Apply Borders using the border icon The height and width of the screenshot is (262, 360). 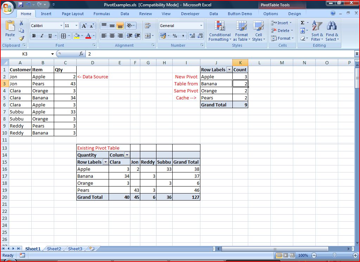point(63,36)
